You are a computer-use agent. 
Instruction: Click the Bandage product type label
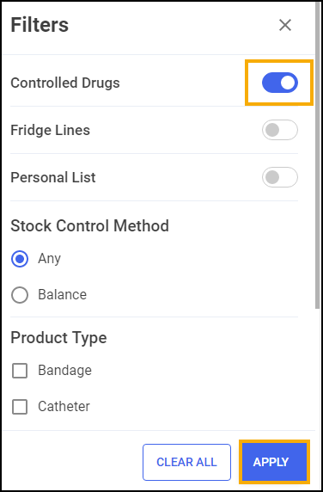(x=64, y=370)
